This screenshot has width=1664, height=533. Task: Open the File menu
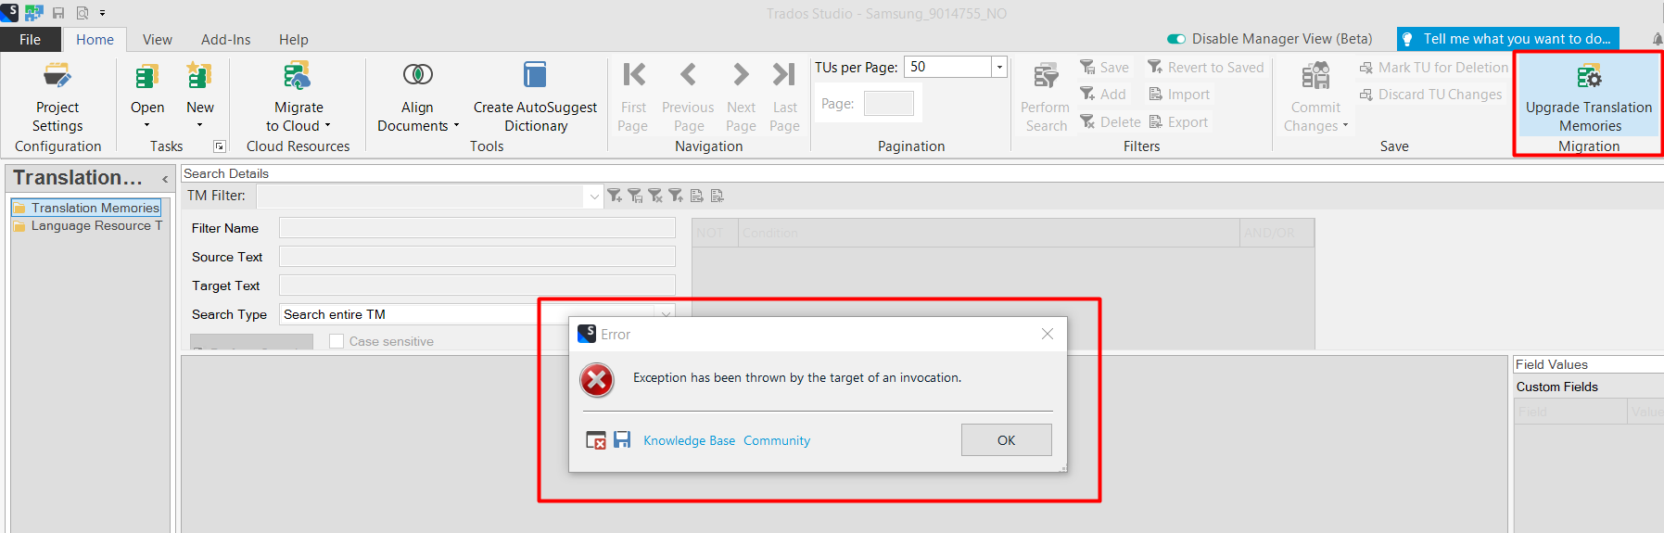click(31, 39)
